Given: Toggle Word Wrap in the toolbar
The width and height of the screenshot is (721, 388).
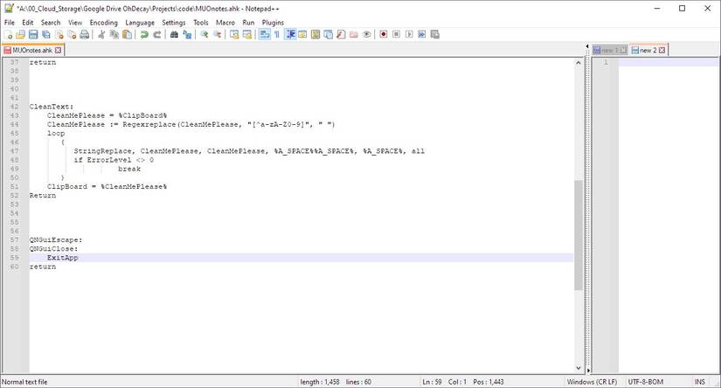Looking at the screenshot, I should (x=265, y=34).
